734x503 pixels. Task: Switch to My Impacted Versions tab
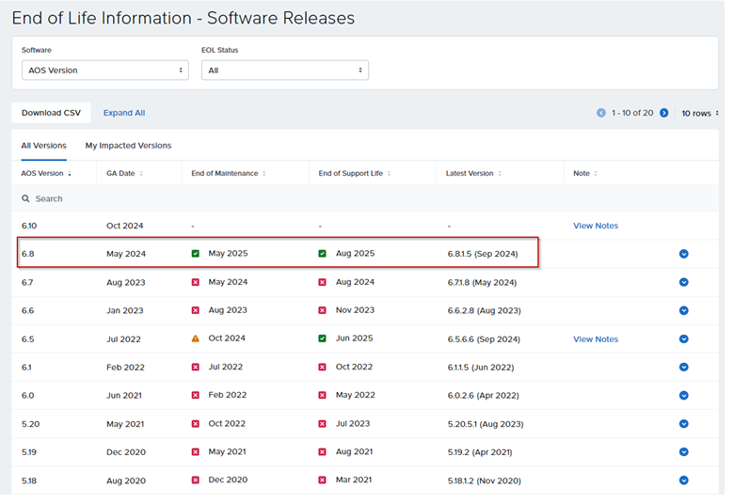point(128,146)
